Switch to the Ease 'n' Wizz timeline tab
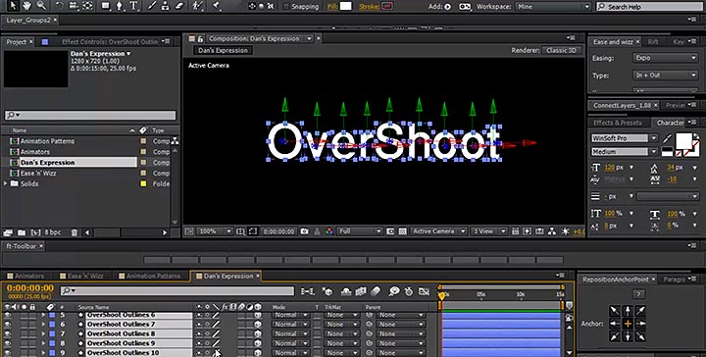The image size is (706, 357). (82, 276)
